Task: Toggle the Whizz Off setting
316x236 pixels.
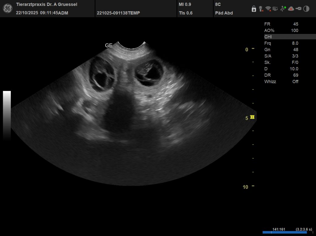Action: pos(281,81)
